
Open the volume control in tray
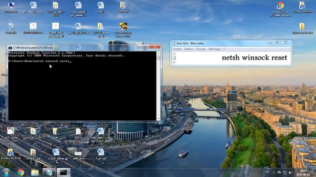[x=290, y=173]
